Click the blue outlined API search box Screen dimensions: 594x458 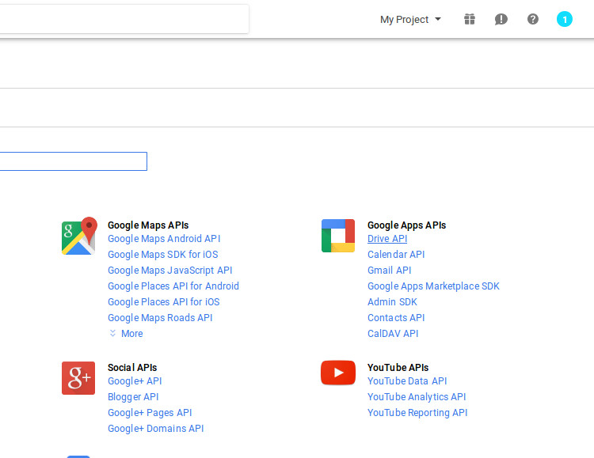coord(74,161)
